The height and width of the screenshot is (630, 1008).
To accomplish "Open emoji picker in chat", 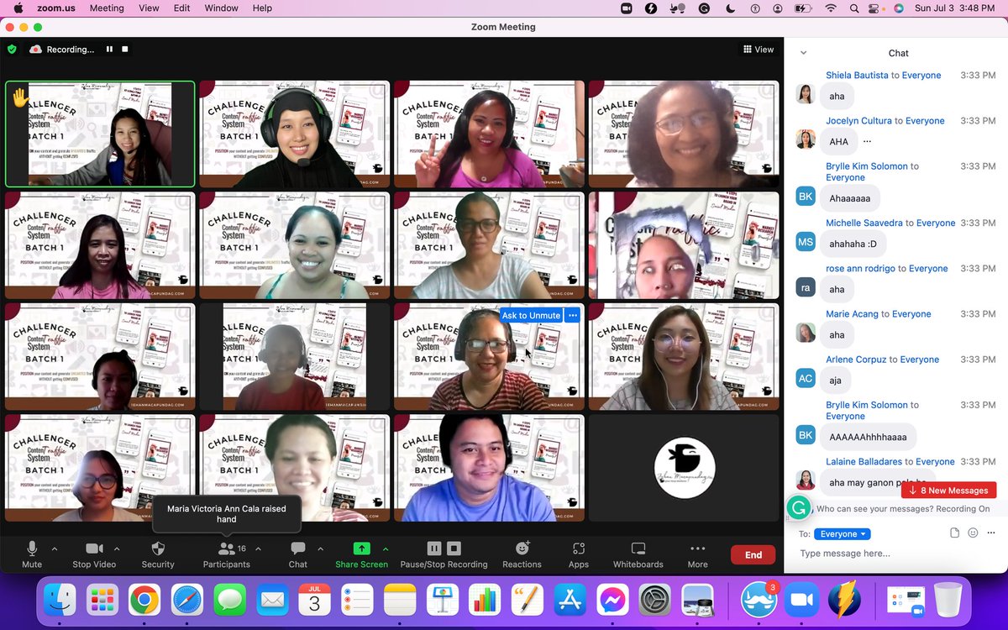I will tap(973, 533).
